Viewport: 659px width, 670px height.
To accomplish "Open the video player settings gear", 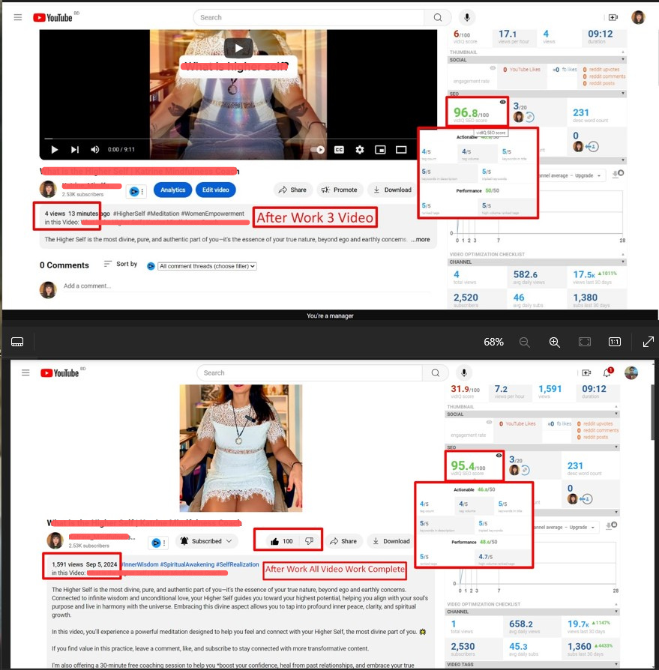I will click(x=359, y=150).
